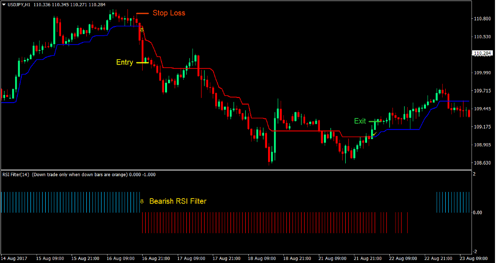496x263 pixels.
Task: Select the 'Bearish RSI Filter' text object
Action: [x=178, y=201]
